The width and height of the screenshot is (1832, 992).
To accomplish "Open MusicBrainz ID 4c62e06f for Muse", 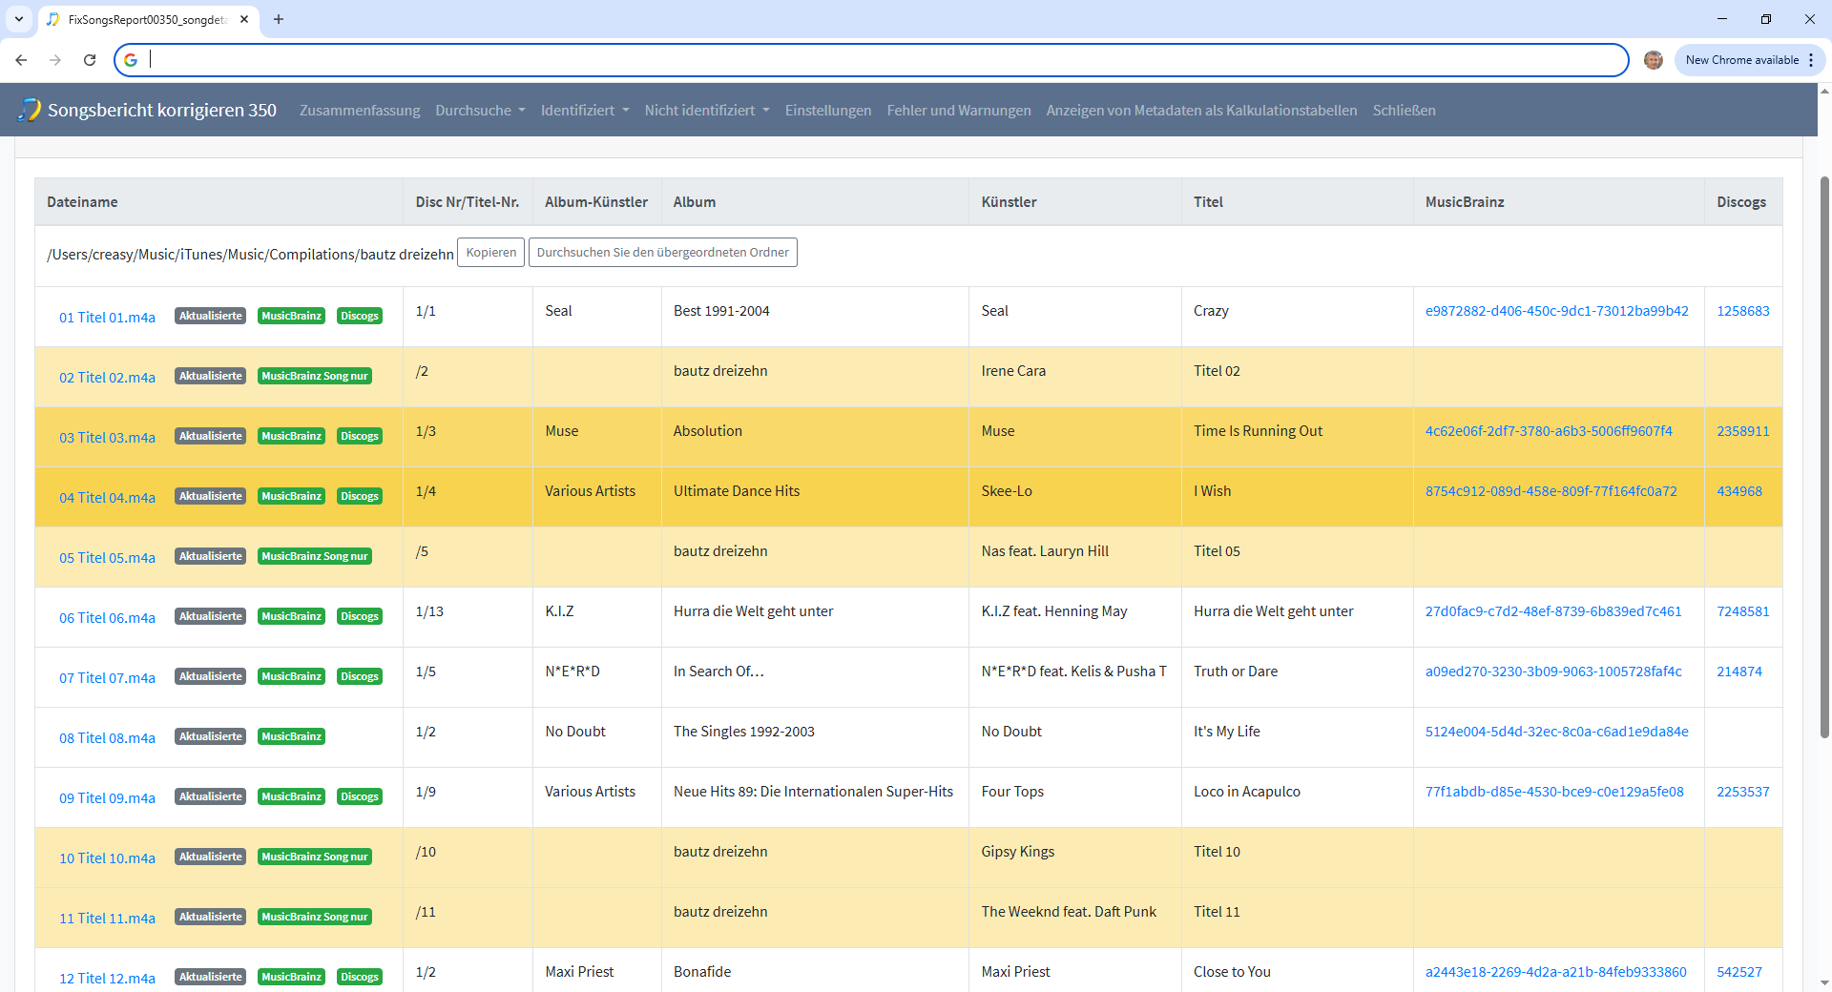I will [1549, 431].
